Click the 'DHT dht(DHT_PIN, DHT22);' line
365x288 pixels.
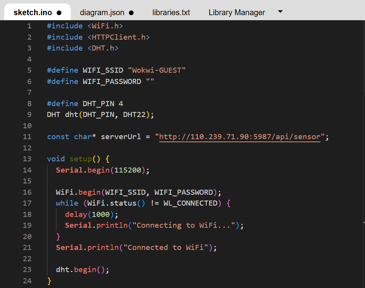100,115
